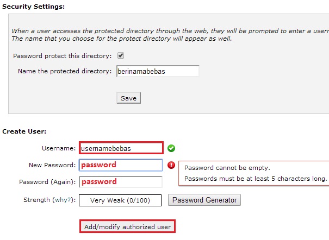Select the New Password input box
The width and height of the screenshot is (329, 240).
121,165
